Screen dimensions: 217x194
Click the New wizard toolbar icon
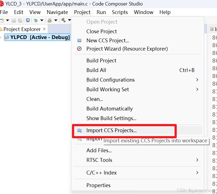(x=2, y=21)
